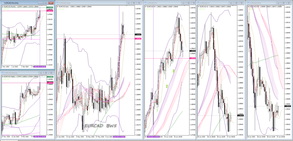This screenshot has width=293, height=141.
Task: Select the purple date label in Daily chart
Action: (x=119, y=137)
